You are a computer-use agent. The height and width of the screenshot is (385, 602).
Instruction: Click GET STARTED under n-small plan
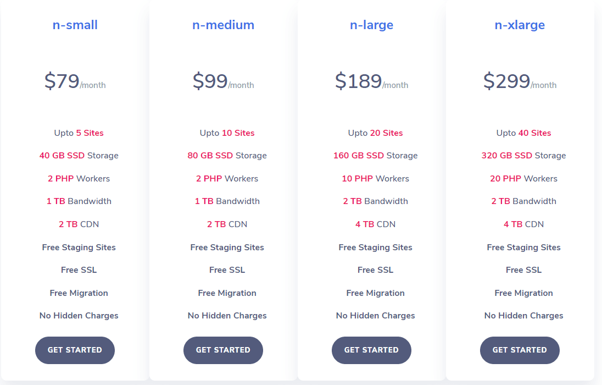click(x=75, y=350)
